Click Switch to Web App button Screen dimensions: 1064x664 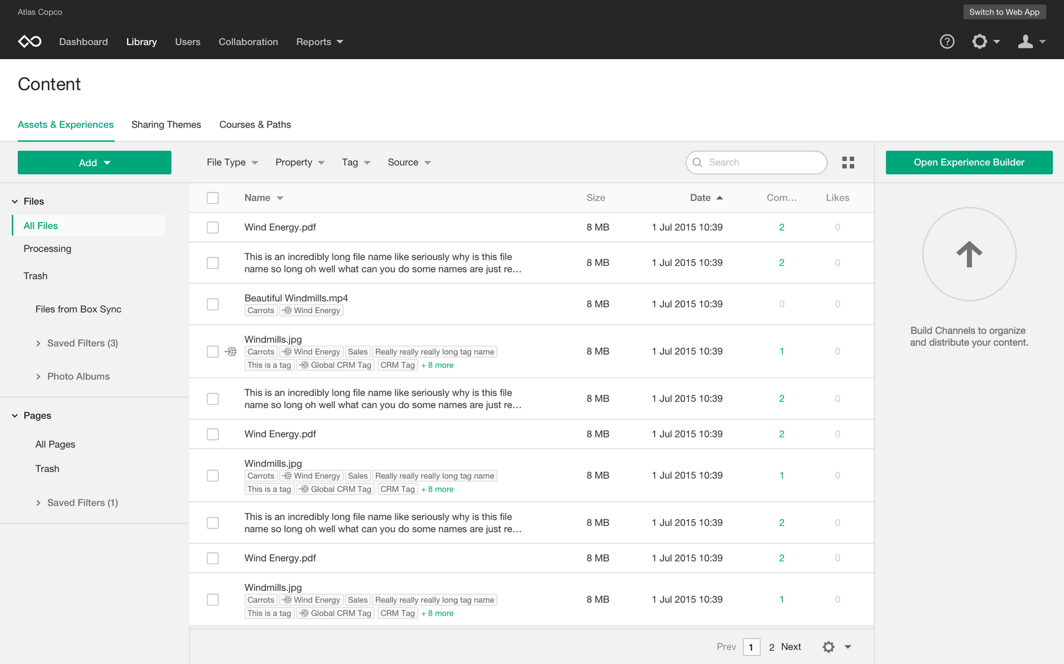(1004, 12)
